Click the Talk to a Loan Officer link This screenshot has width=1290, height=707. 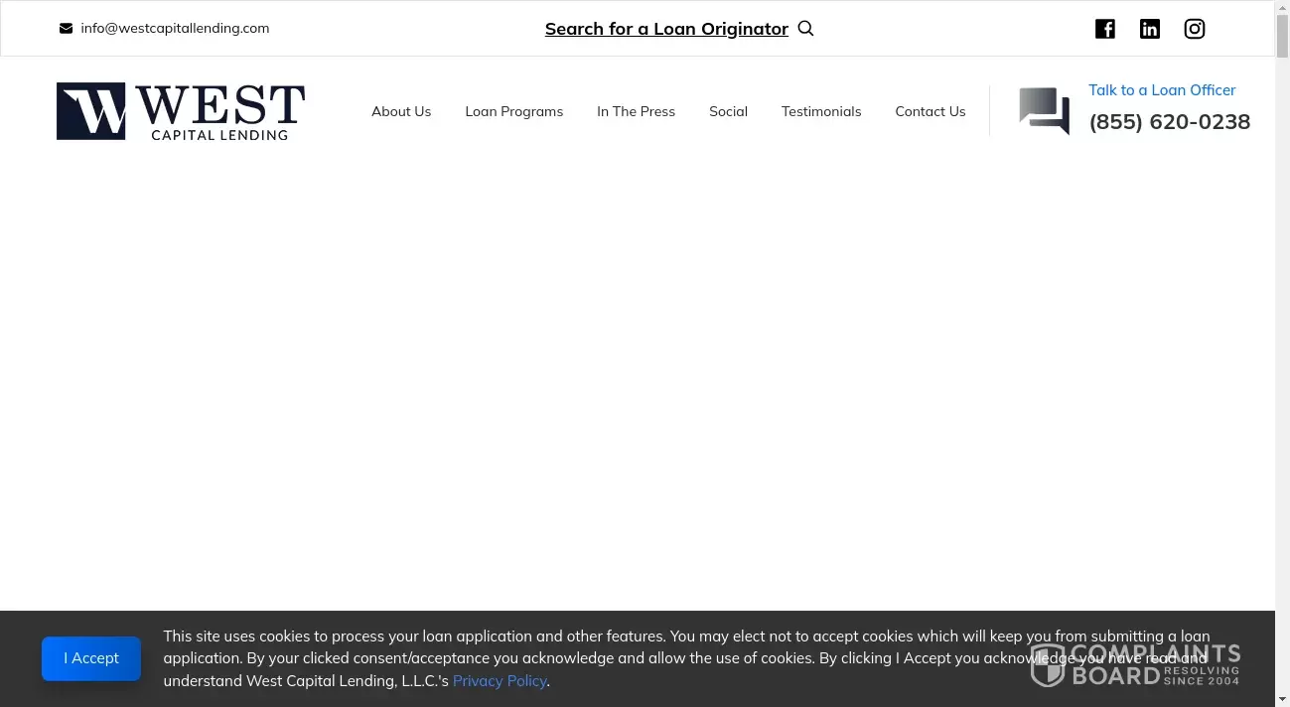1162,90
